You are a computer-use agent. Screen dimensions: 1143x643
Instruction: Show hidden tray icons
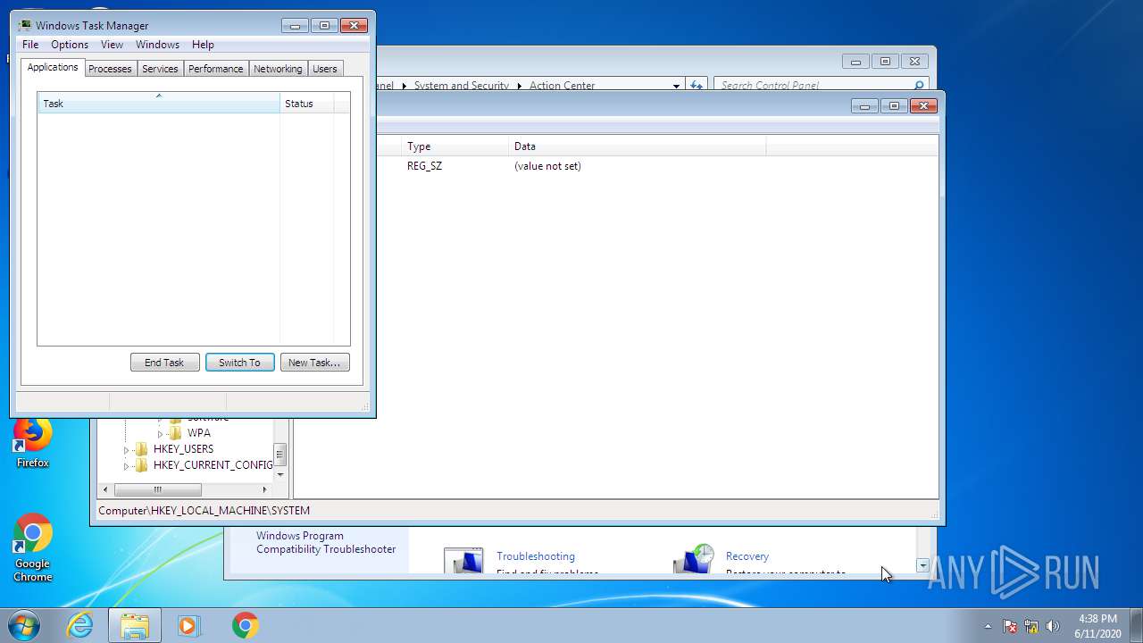988,626
